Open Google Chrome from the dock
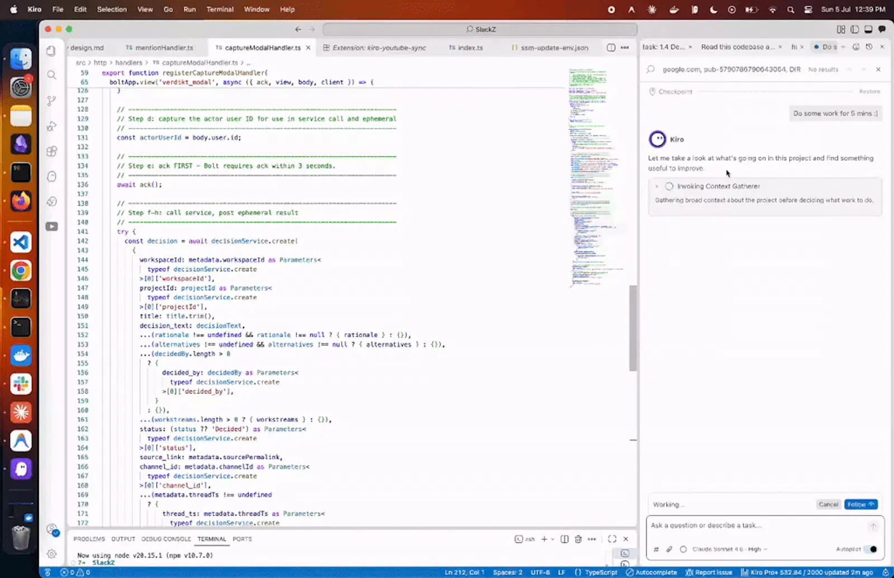The height and width of the screenshot is (578, 894). [21, 271]
